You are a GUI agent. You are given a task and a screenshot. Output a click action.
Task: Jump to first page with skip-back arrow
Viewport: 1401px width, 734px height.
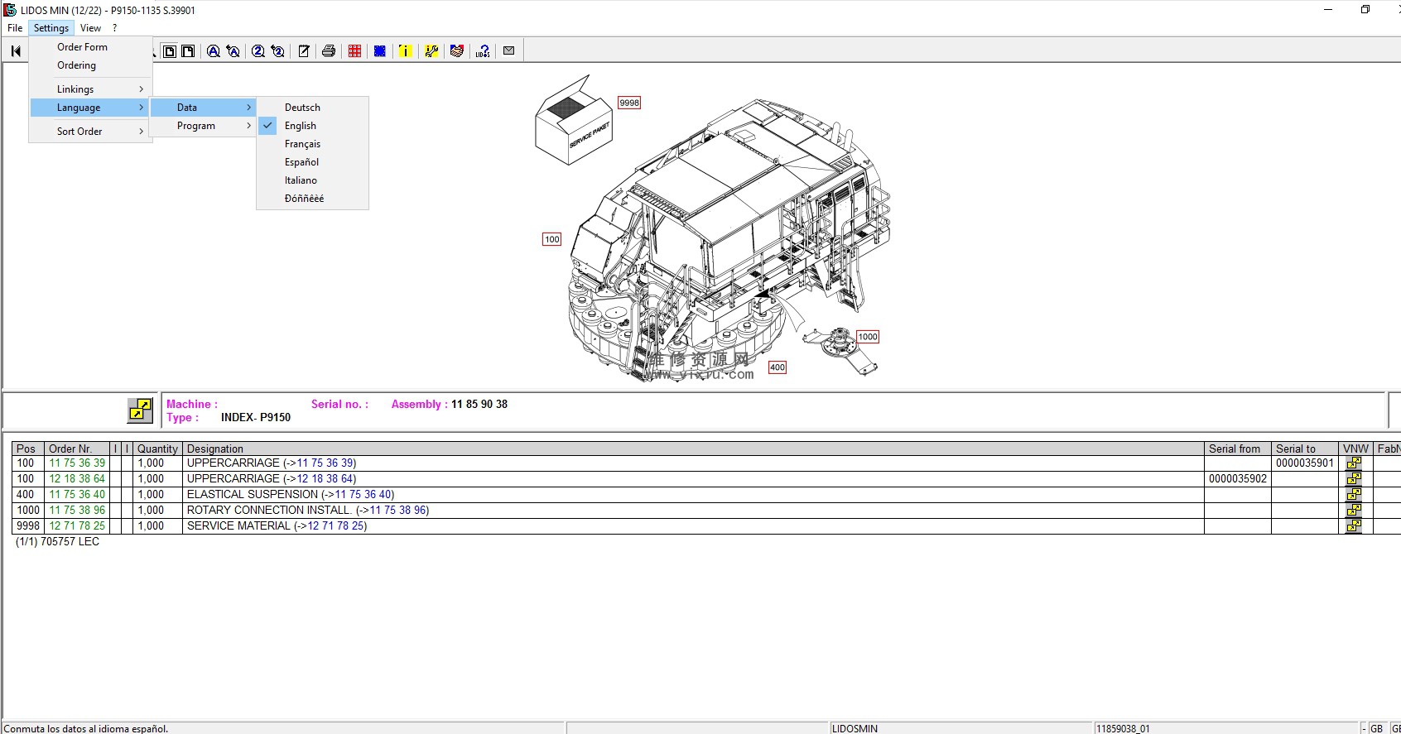coord(16,51)
